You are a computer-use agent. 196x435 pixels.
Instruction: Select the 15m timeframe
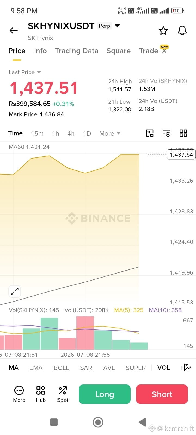[37, 133]
